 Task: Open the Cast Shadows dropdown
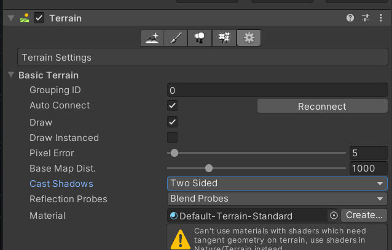point(277,183)
